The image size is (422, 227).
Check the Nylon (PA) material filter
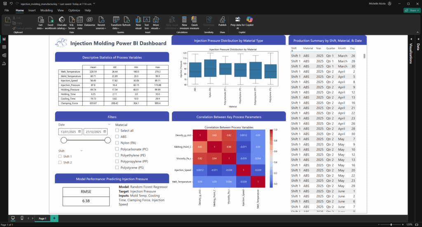[117, 143]
